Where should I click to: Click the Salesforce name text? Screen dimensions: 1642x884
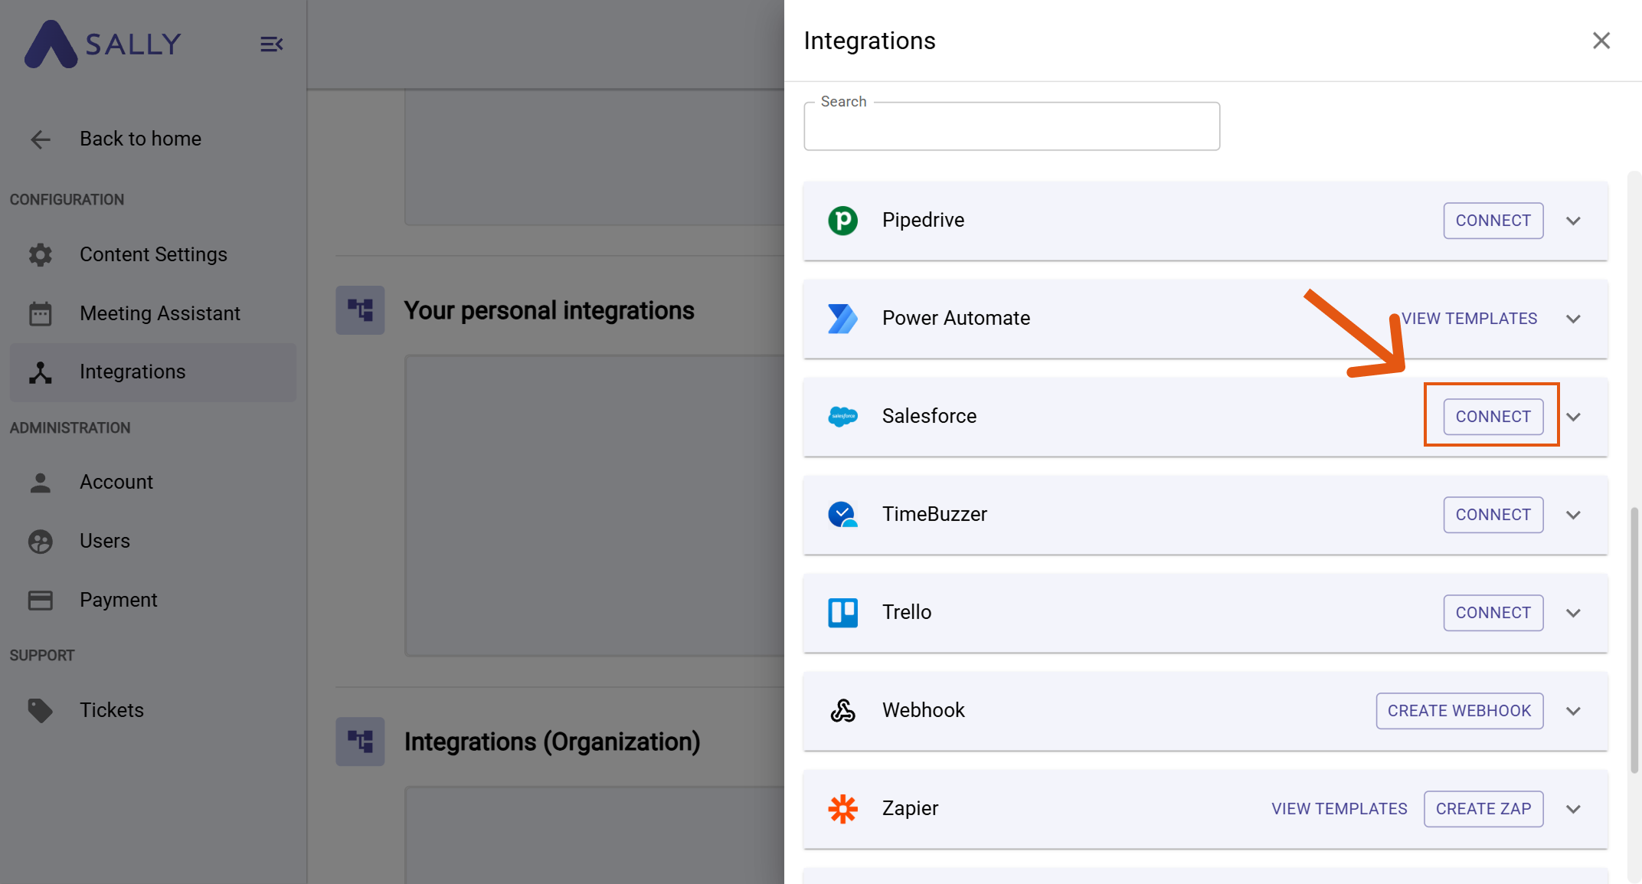(929, 416)
